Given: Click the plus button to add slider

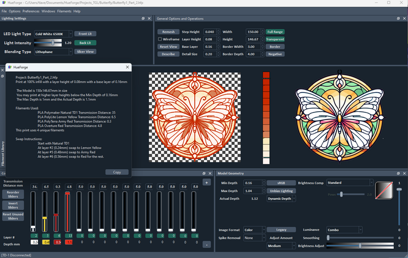Looking at the screenshot, I should (x=207, y=183).
